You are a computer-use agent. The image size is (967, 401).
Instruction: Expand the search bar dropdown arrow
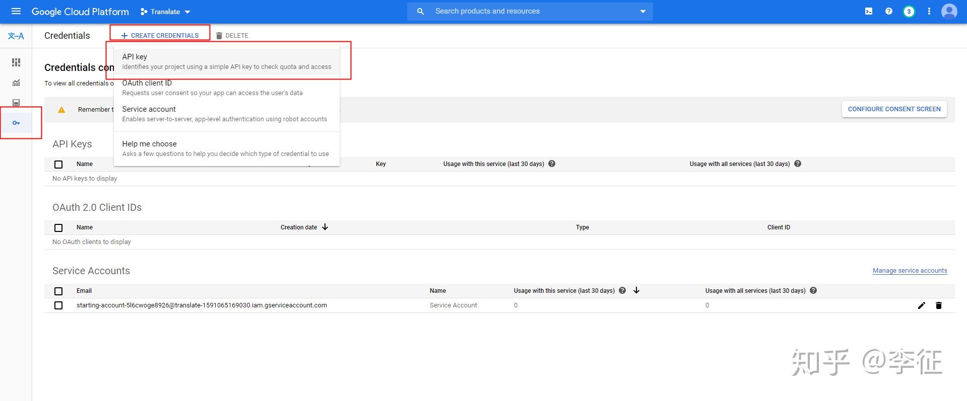[x=642, y=11]
